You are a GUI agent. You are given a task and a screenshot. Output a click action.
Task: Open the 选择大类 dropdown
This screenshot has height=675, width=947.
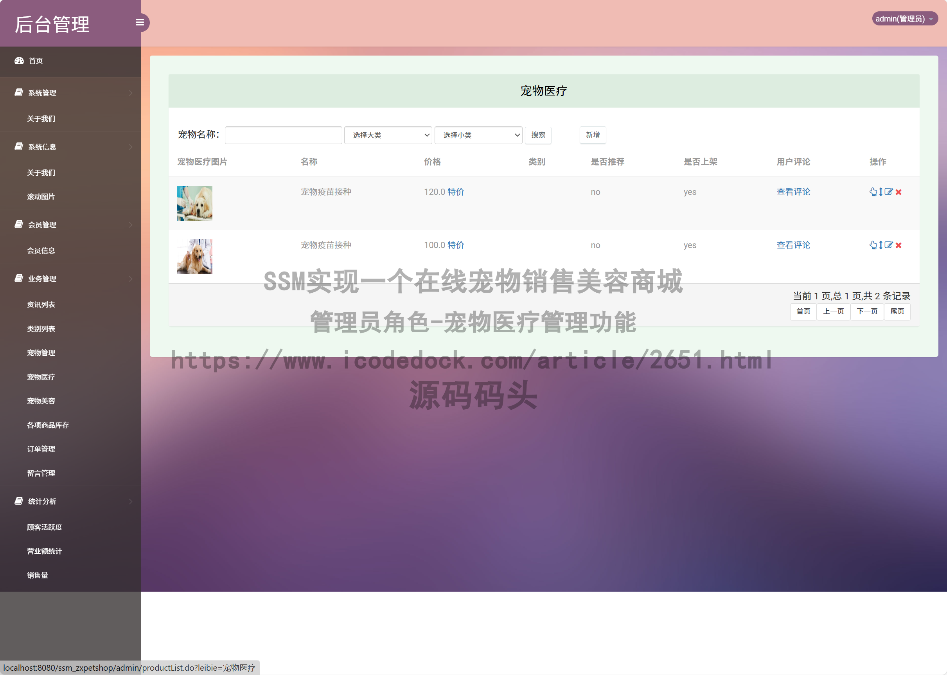388,135
